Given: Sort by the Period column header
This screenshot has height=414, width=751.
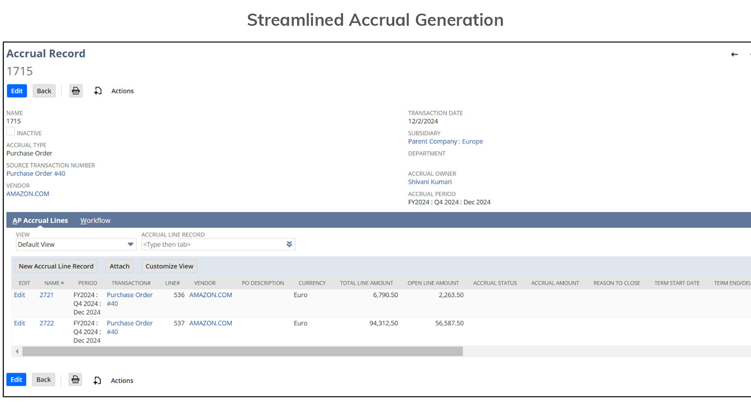Looking at the screenshot, I should point(88,283).
